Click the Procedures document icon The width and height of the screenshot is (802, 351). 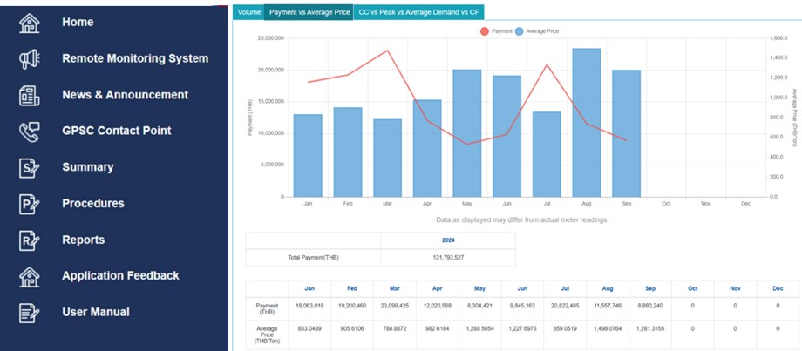point(30,204)
